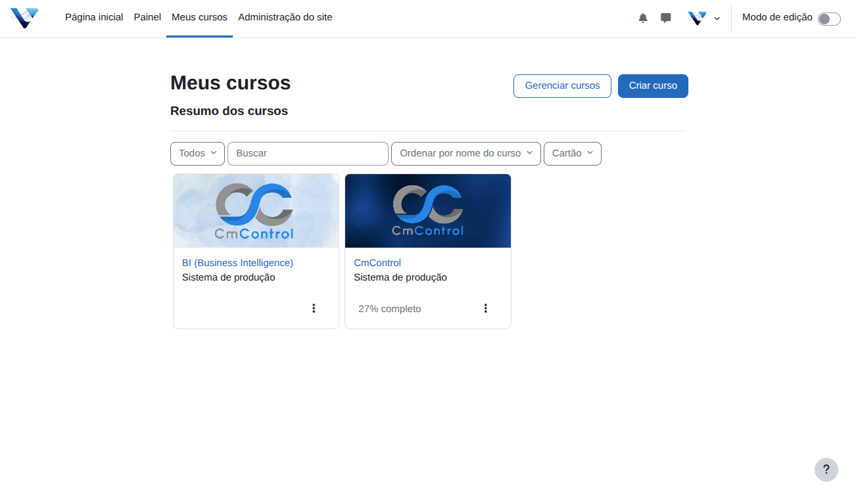The height and width of the screenshot is (500, 856).
Task: Expand the Todos filter dropdown
Action: click(x=197, y=153)
